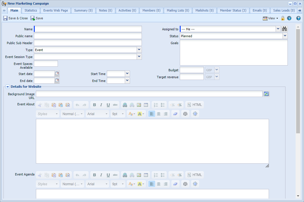Switch to the Statistics tab
304x202 pixels.
pyautogui.click(x=31, y=10)
